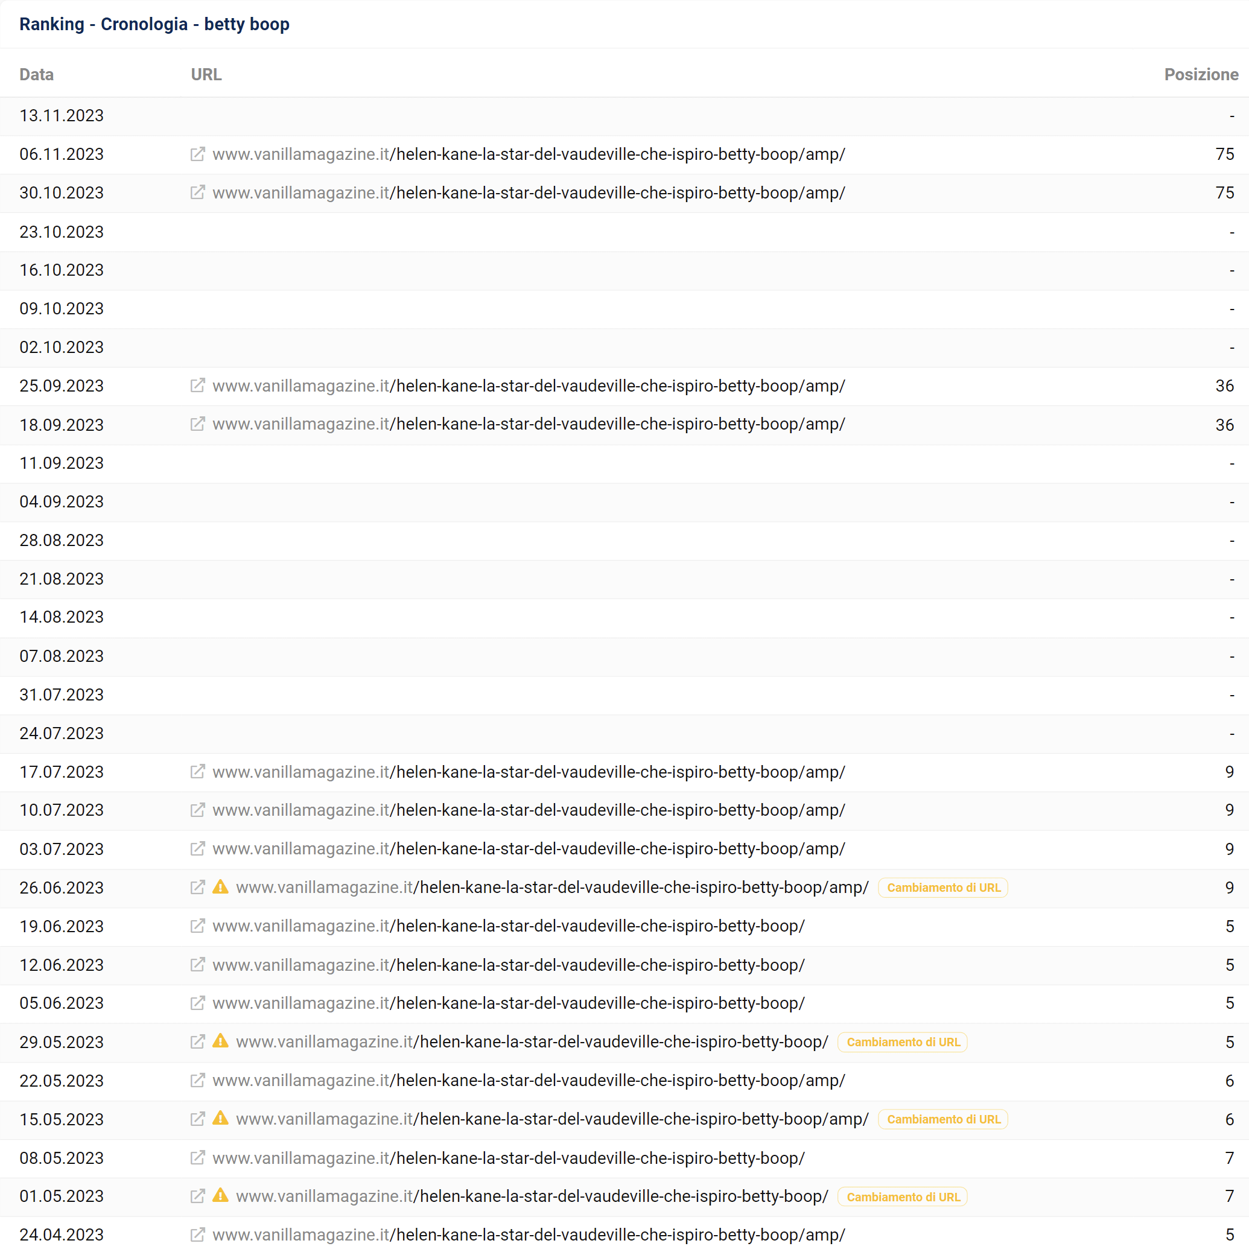Viewport: 1249px width, 1255px height.
Task: Select the date cell 28.08.2023
Action: pos(62,541)
